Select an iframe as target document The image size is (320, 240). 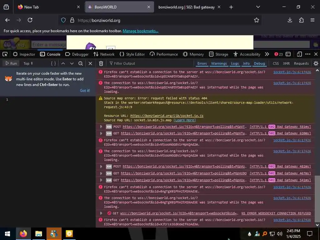pyautogui.click(x=288, y=54)
